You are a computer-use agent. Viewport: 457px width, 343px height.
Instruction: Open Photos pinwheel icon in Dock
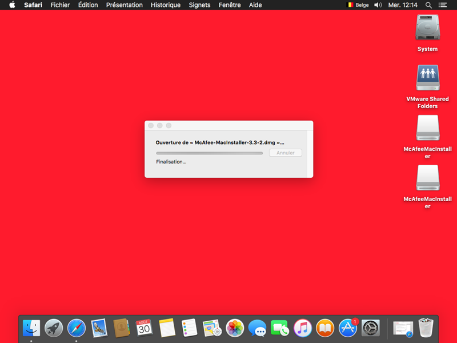coord(235,328)
